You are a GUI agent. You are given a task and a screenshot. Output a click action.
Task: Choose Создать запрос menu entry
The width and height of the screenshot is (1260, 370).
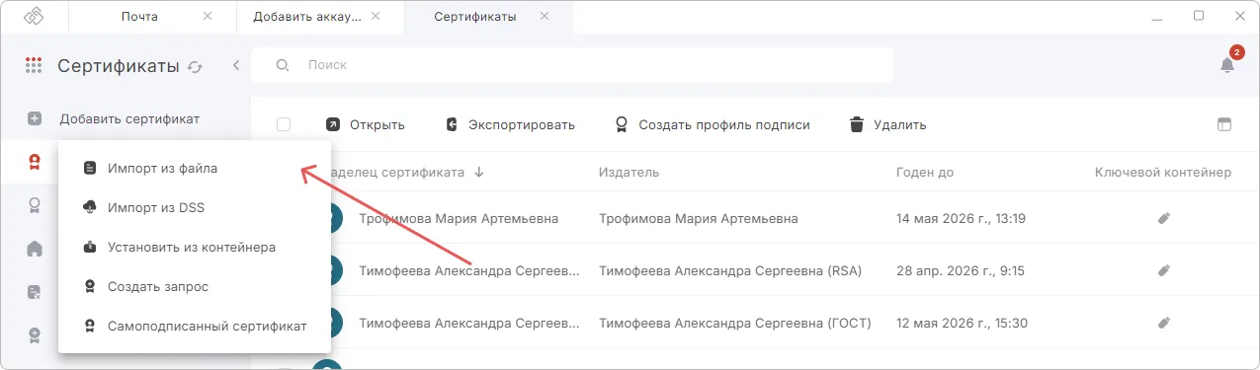click(195, 286)
